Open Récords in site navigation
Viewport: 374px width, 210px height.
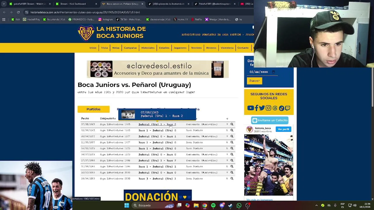211,48
